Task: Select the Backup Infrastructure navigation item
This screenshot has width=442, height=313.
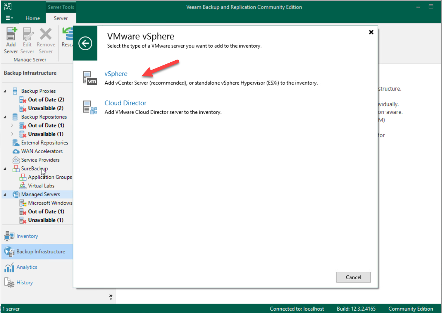Action: [34, 251]
